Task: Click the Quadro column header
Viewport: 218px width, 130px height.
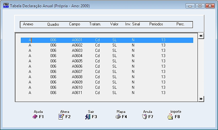Action: [53, 24]
